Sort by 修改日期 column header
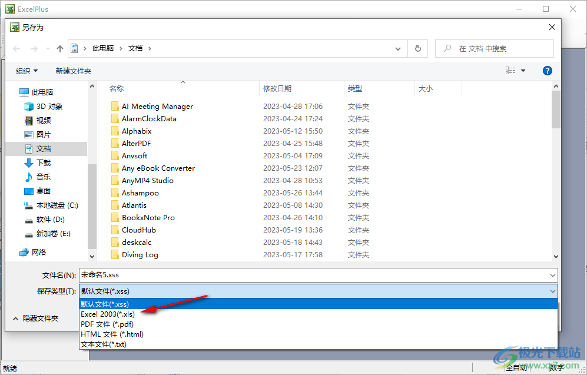Screen dimensions: 587x375 click(277, 89)
